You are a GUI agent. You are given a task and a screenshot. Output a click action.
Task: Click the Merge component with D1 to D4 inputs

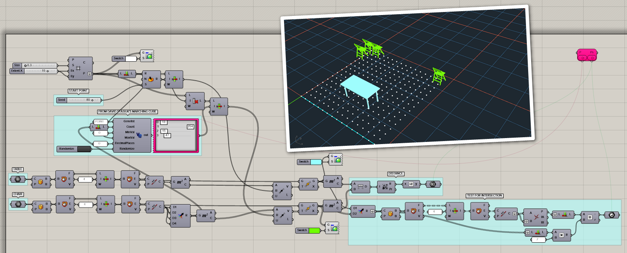point(180,215)
